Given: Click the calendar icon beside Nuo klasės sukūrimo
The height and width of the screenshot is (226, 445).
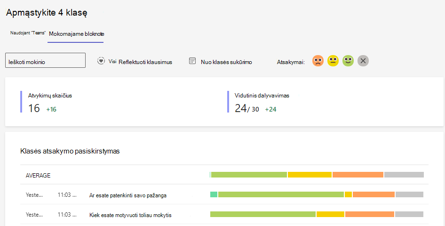Looking at the screenshot, I should point(192,61).
